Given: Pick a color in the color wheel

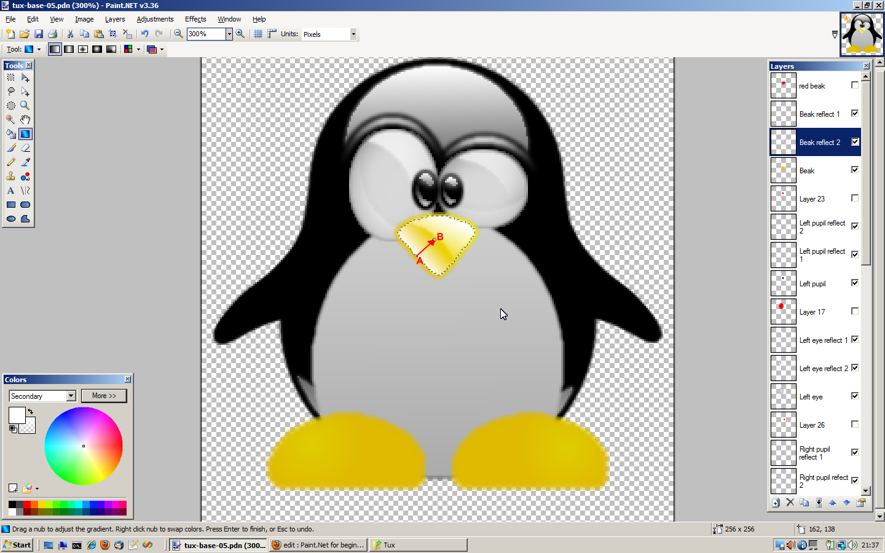Looking at the screenshot, I should click(84, 446).
